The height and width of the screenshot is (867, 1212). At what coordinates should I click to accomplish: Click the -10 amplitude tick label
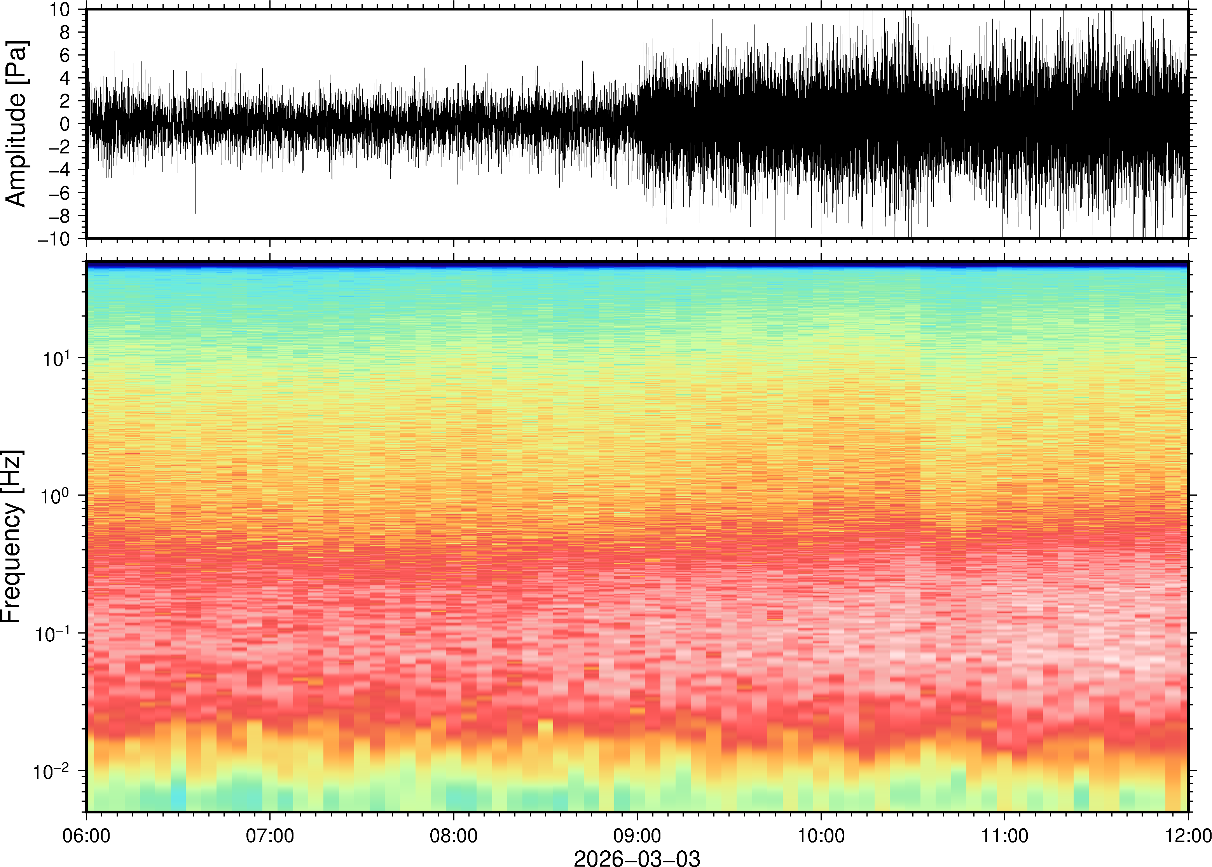(54, 239)
